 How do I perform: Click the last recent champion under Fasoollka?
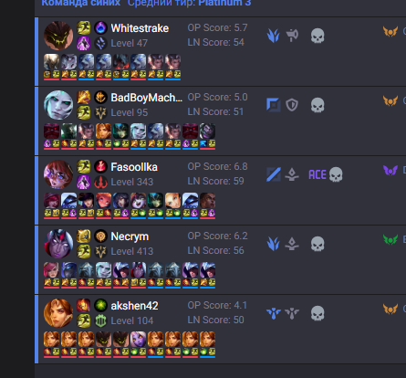[207, 201]
